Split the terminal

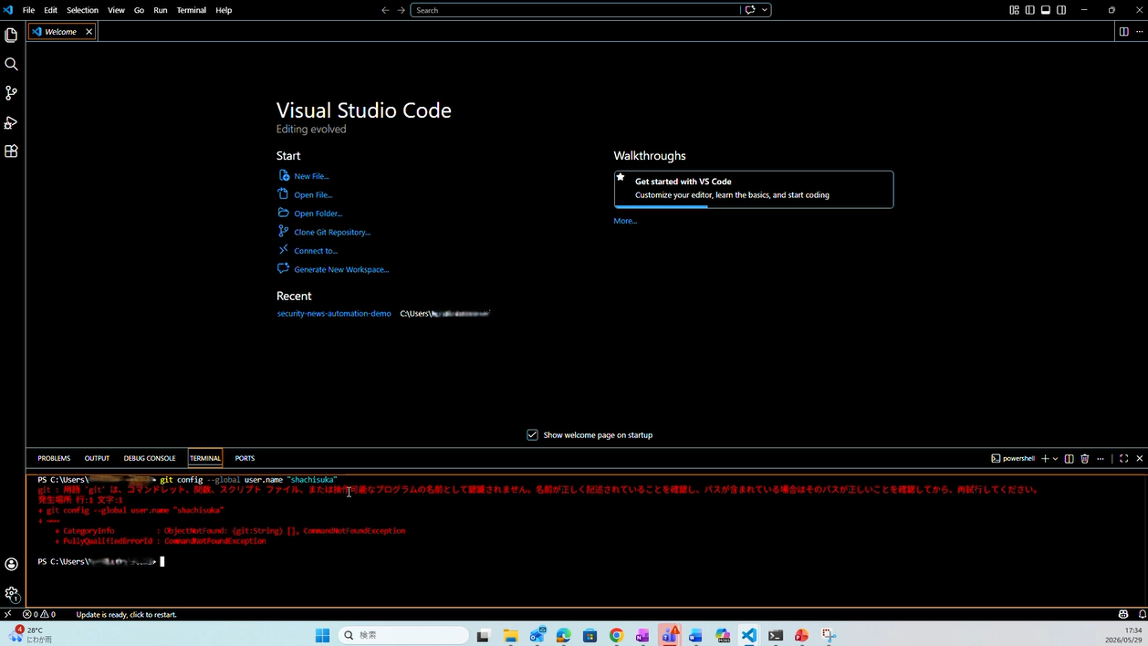click(1070, 458)
